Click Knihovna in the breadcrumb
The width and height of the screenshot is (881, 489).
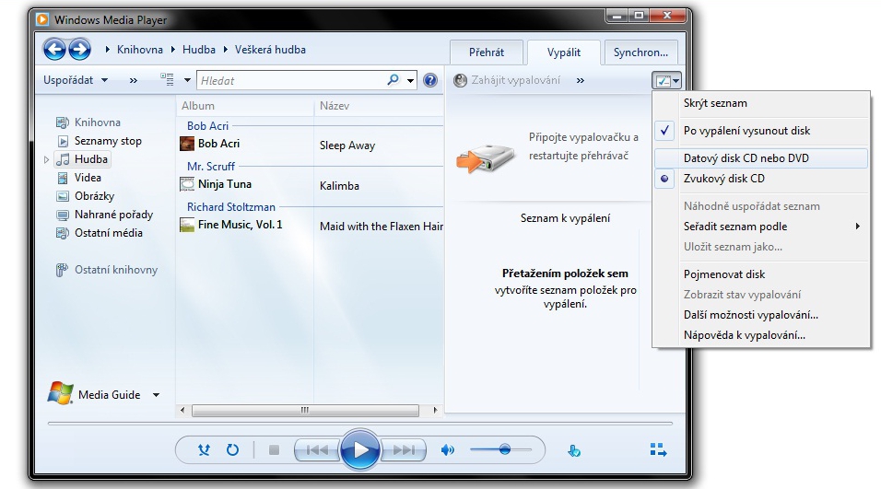point(140,50)
